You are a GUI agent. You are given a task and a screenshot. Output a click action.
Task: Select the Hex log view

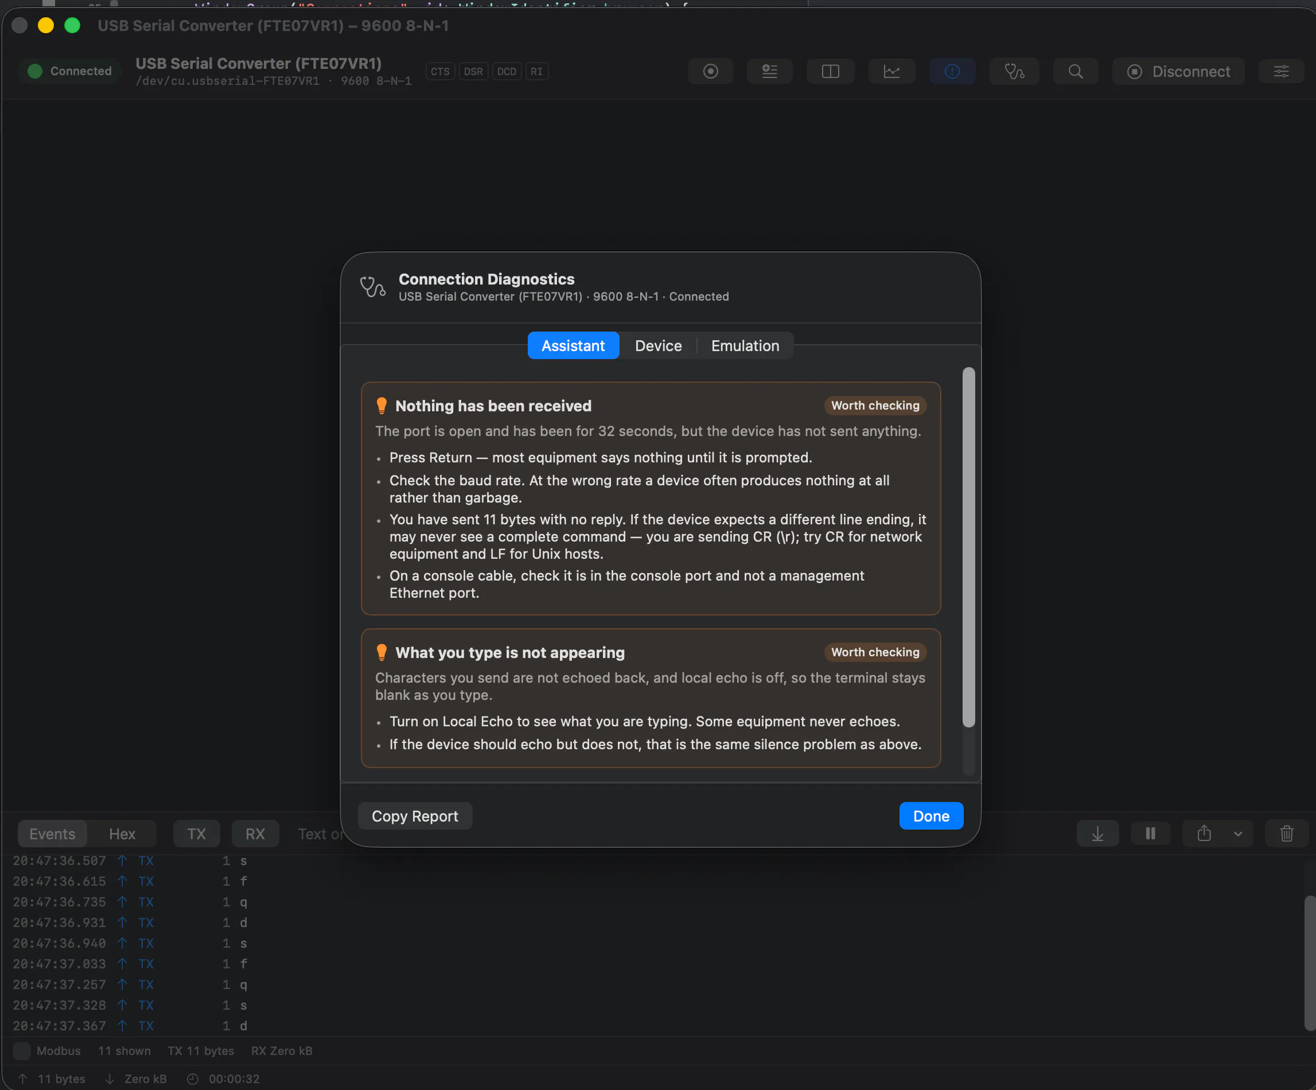point(122,834)
